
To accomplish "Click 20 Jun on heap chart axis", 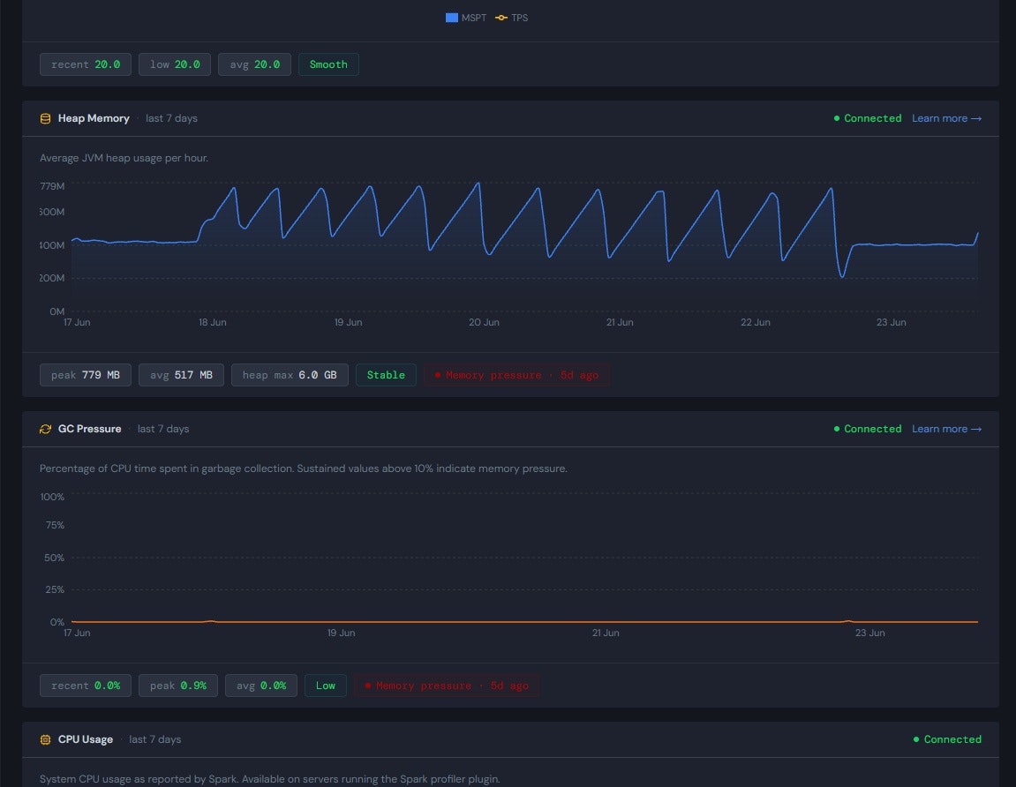I will (484, 323).
